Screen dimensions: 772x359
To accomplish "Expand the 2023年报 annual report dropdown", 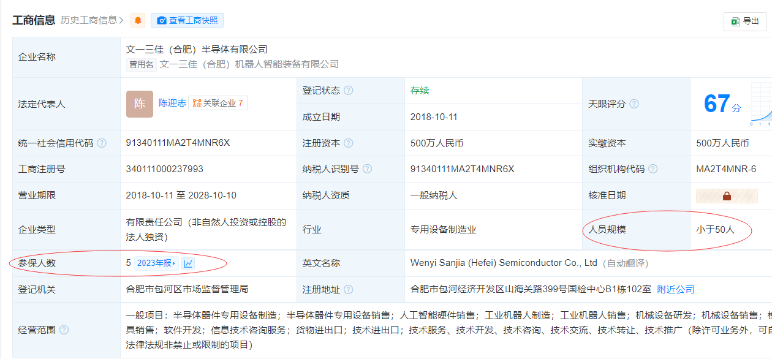I will pyautogui.click(x=156, y=263).
